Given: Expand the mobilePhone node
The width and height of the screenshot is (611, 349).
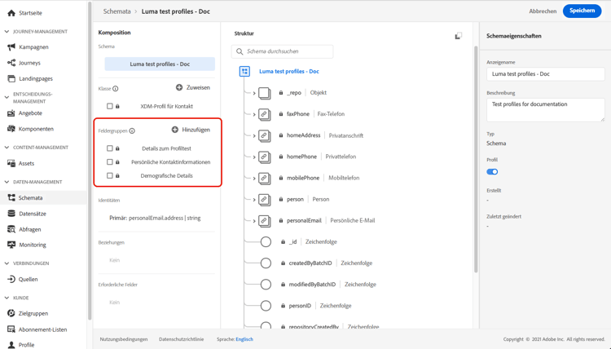Looking at the screenshot, I should pyautogui.click(x=254, y=179).
